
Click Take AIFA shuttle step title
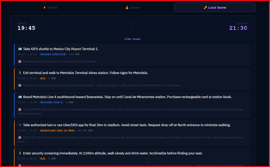(x=61, y=49)
